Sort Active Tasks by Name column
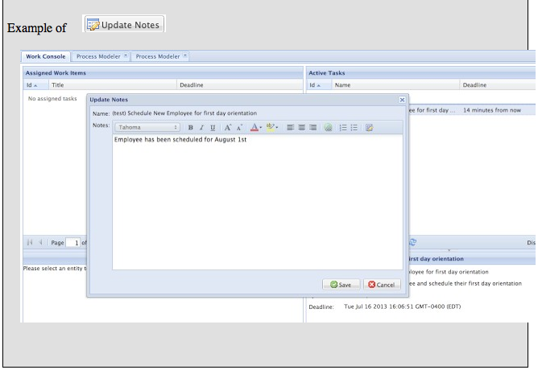This screenshot has width=538, height=374. point(395,85)
